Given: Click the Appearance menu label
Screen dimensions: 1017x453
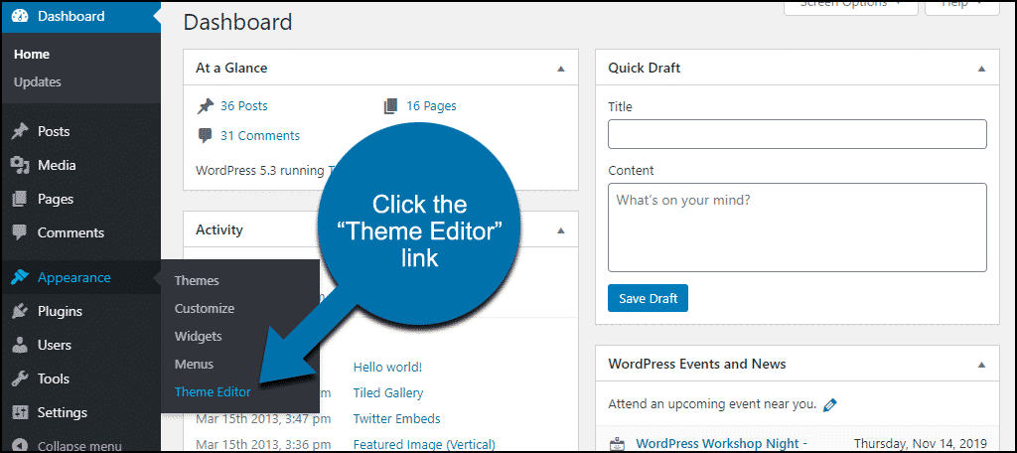Looking at the screenshot, I should tap(73, 277).
